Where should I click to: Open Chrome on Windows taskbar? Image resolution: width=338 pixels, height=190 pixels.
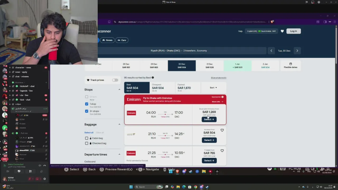(x=195, y=187)
